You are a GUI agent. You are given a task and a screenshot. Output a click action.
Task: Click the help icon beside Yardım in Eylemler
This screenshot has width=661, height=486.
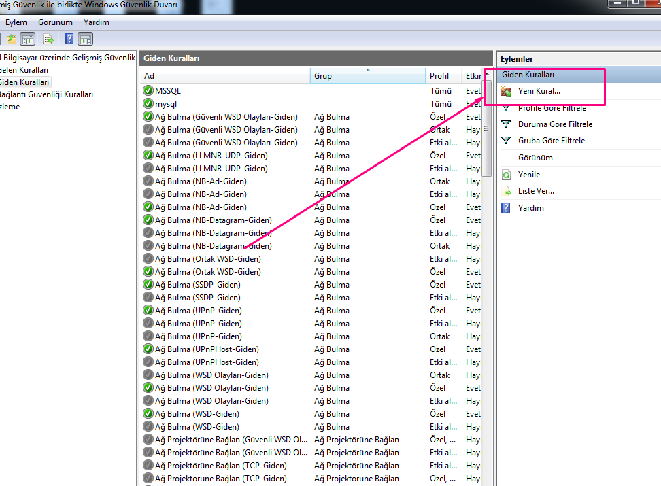coord(506,208)
